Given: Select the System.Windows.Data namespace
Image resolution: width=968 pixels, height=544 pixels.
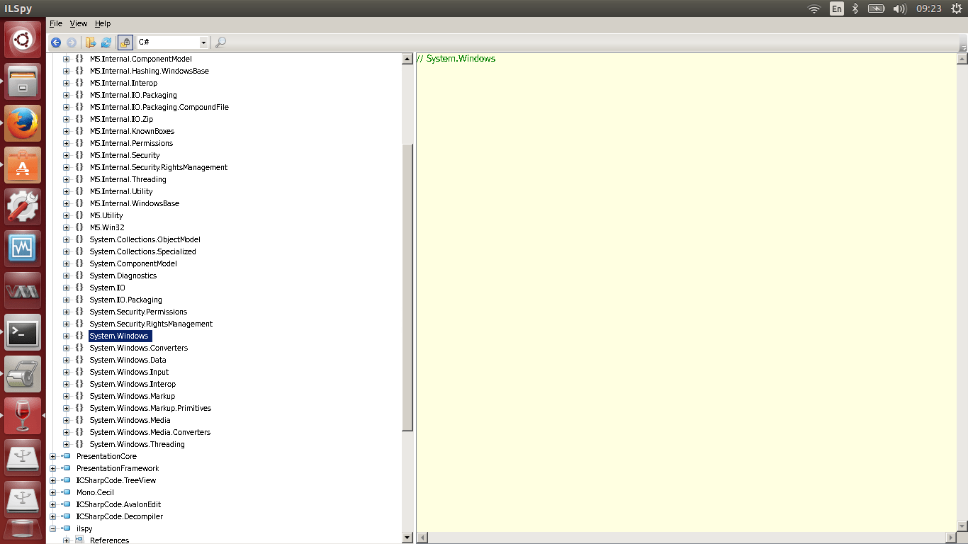Looking at the screenshot, I should click(128, 360).
